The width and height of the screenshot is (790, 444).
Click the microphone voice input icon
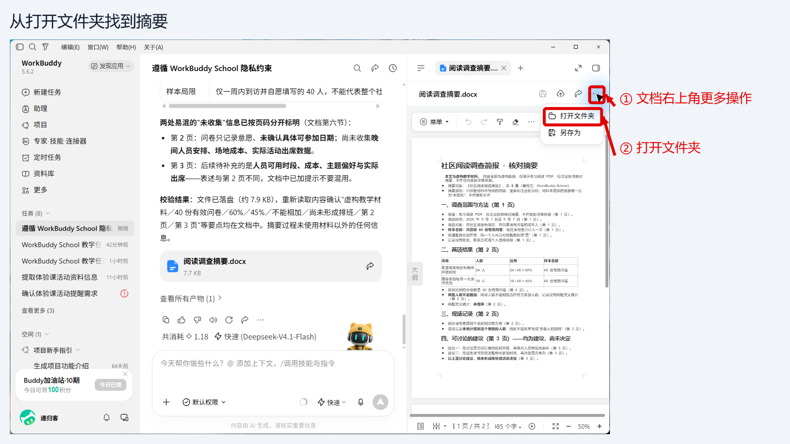click(x=361, y=402)
